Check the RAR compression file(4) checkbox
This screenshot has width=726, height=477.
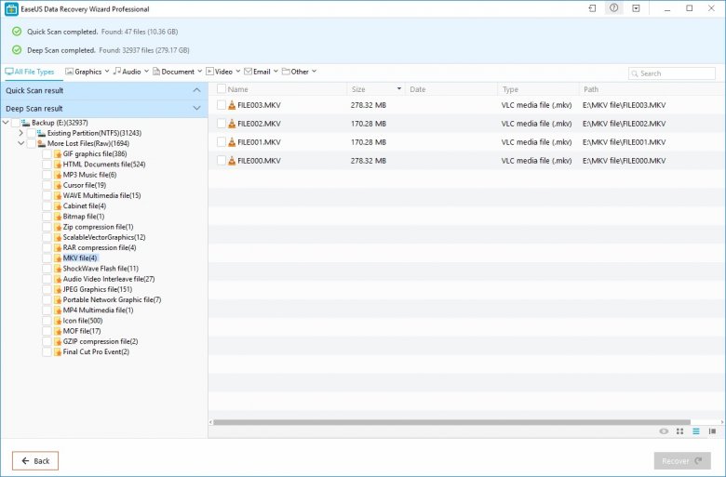point(47,248)
